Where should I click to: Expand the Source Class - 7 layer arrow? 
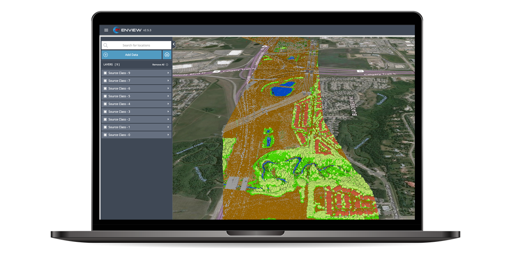(x=168, y=81)
